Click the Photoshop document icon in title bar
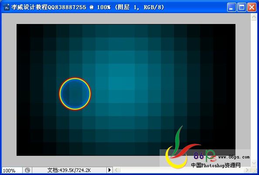 (7, 7)
